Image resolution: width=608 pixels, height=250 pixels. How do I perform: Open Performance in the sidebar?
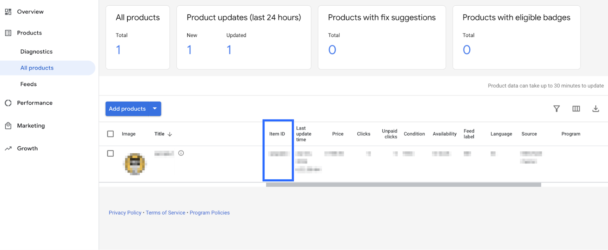pos(35,103)
